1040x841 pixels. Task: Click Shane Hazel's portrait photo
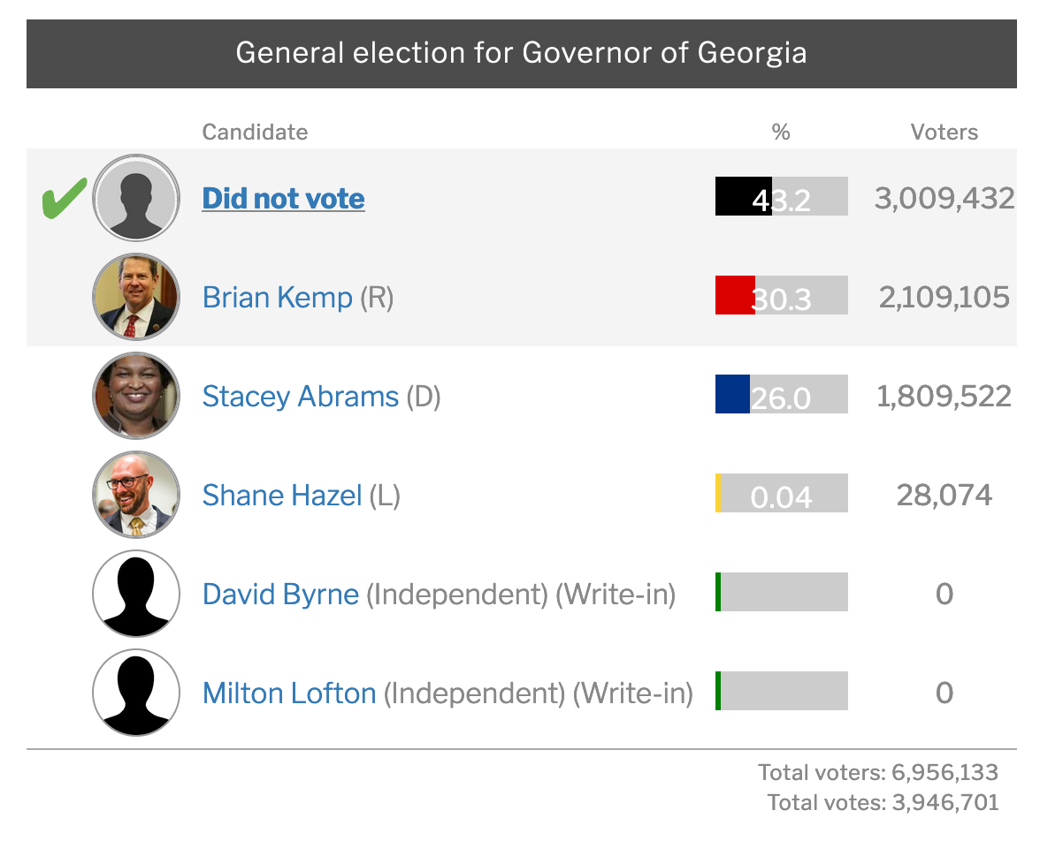[136, 495]
